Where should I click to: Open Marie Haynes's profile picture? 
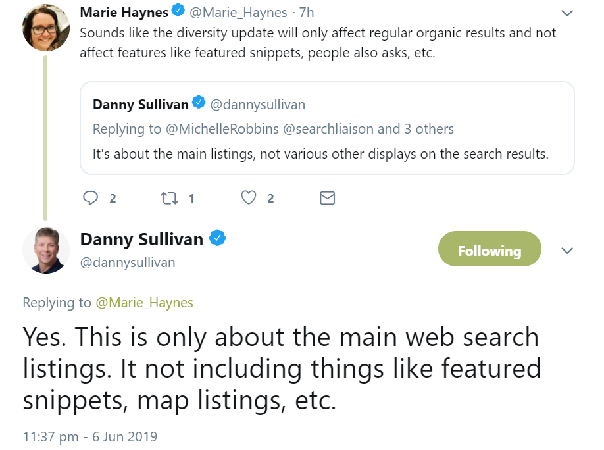[46, 28]
